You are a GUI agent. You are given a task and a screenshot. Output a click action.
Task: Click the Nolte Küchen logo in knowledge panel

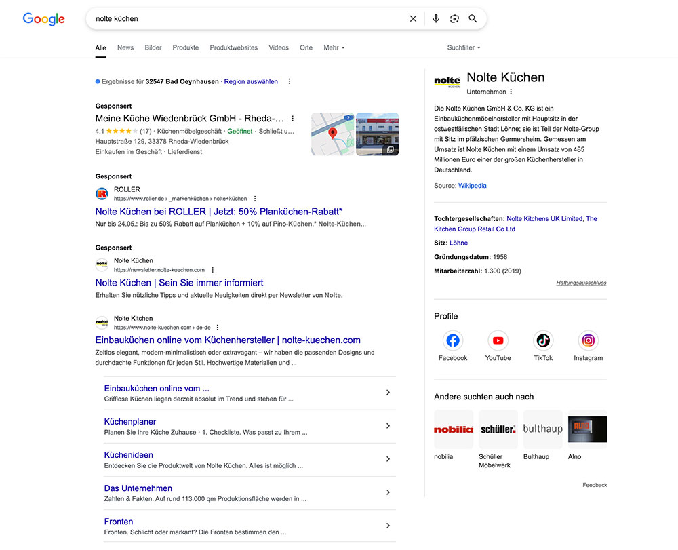(447, 81)
